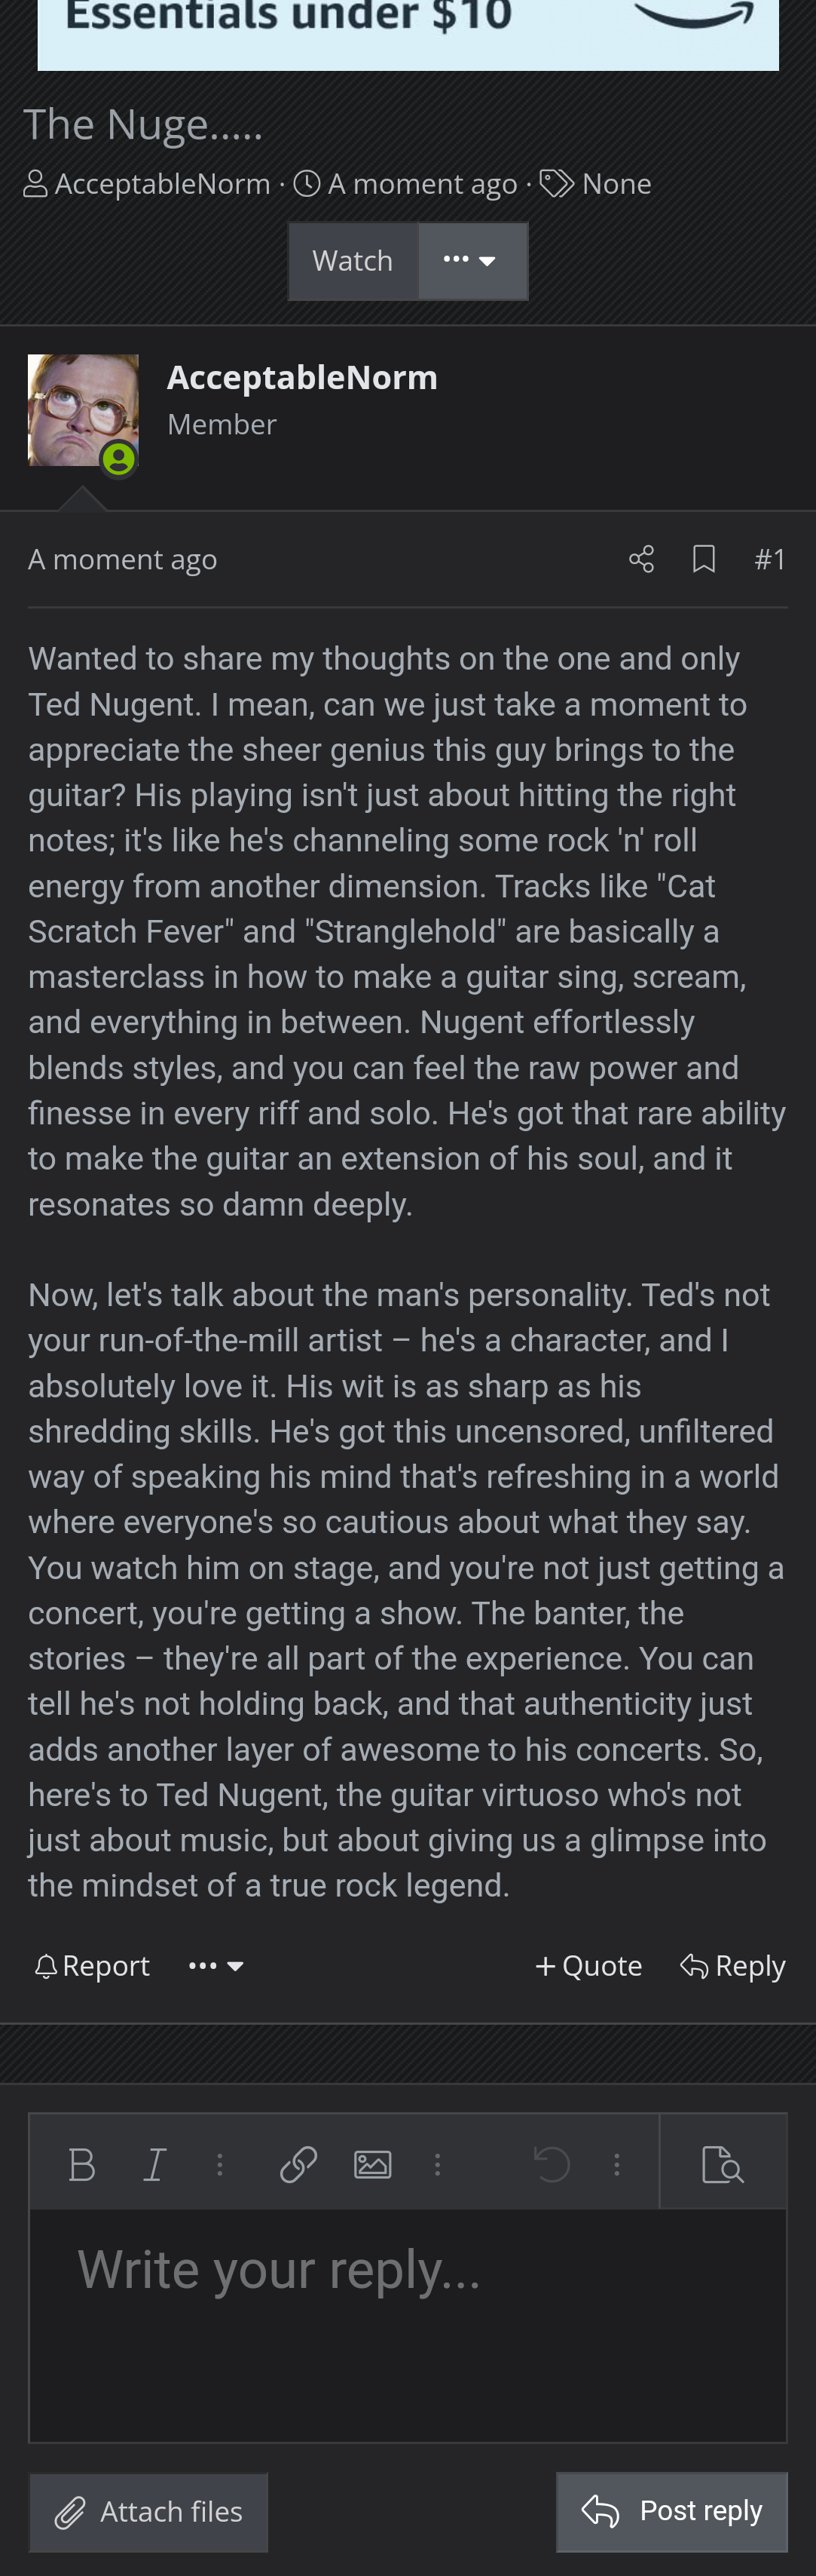816x2576 pixels.
Task: Bookmark the post with the bookmark icon
Action: click(x=704, y=559)
